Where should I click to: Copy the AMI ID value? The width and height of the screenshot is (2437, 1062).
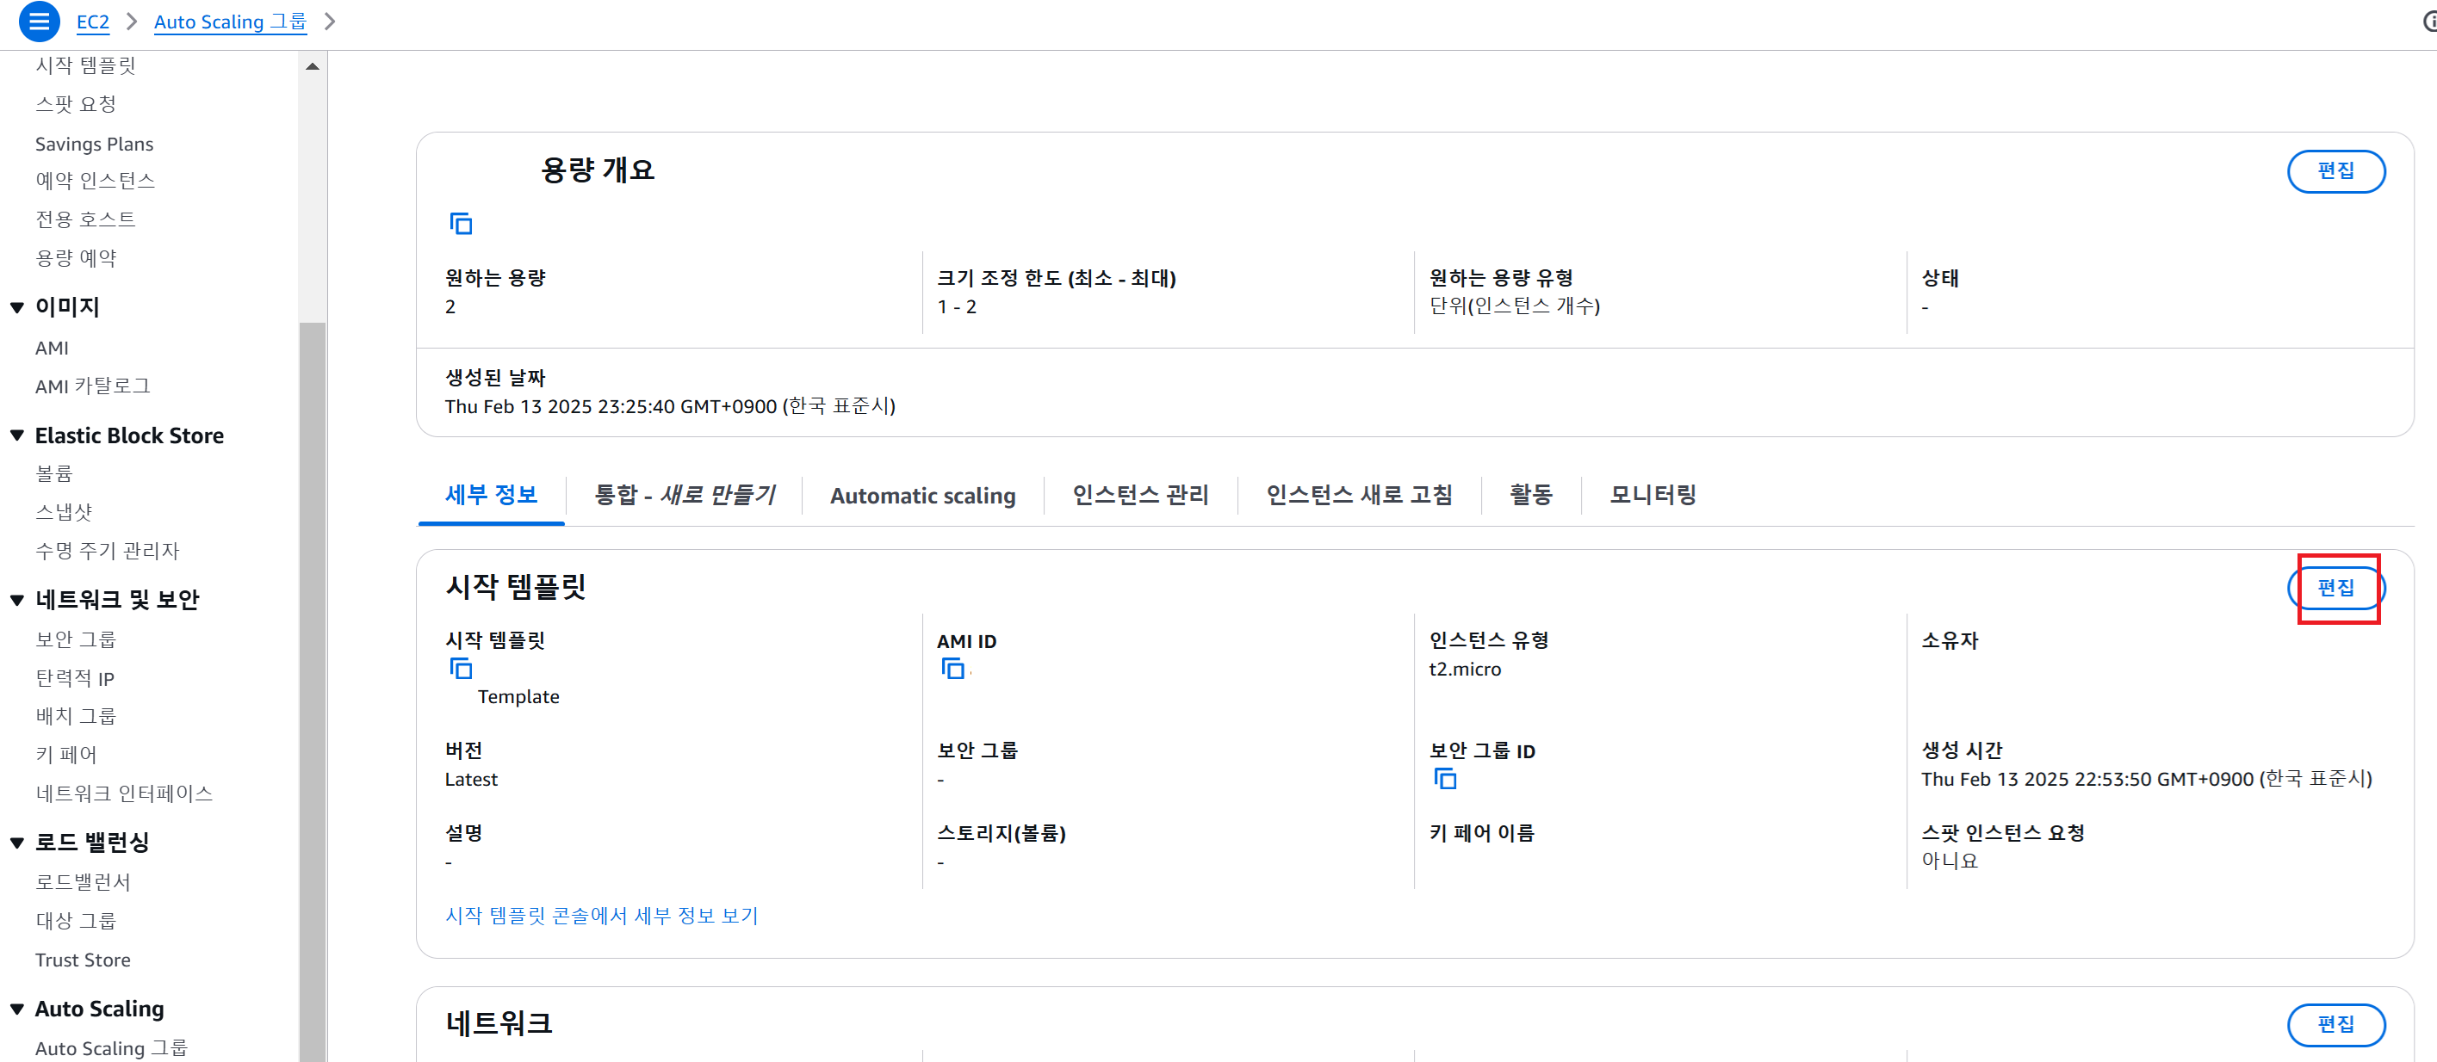point(952,669)
